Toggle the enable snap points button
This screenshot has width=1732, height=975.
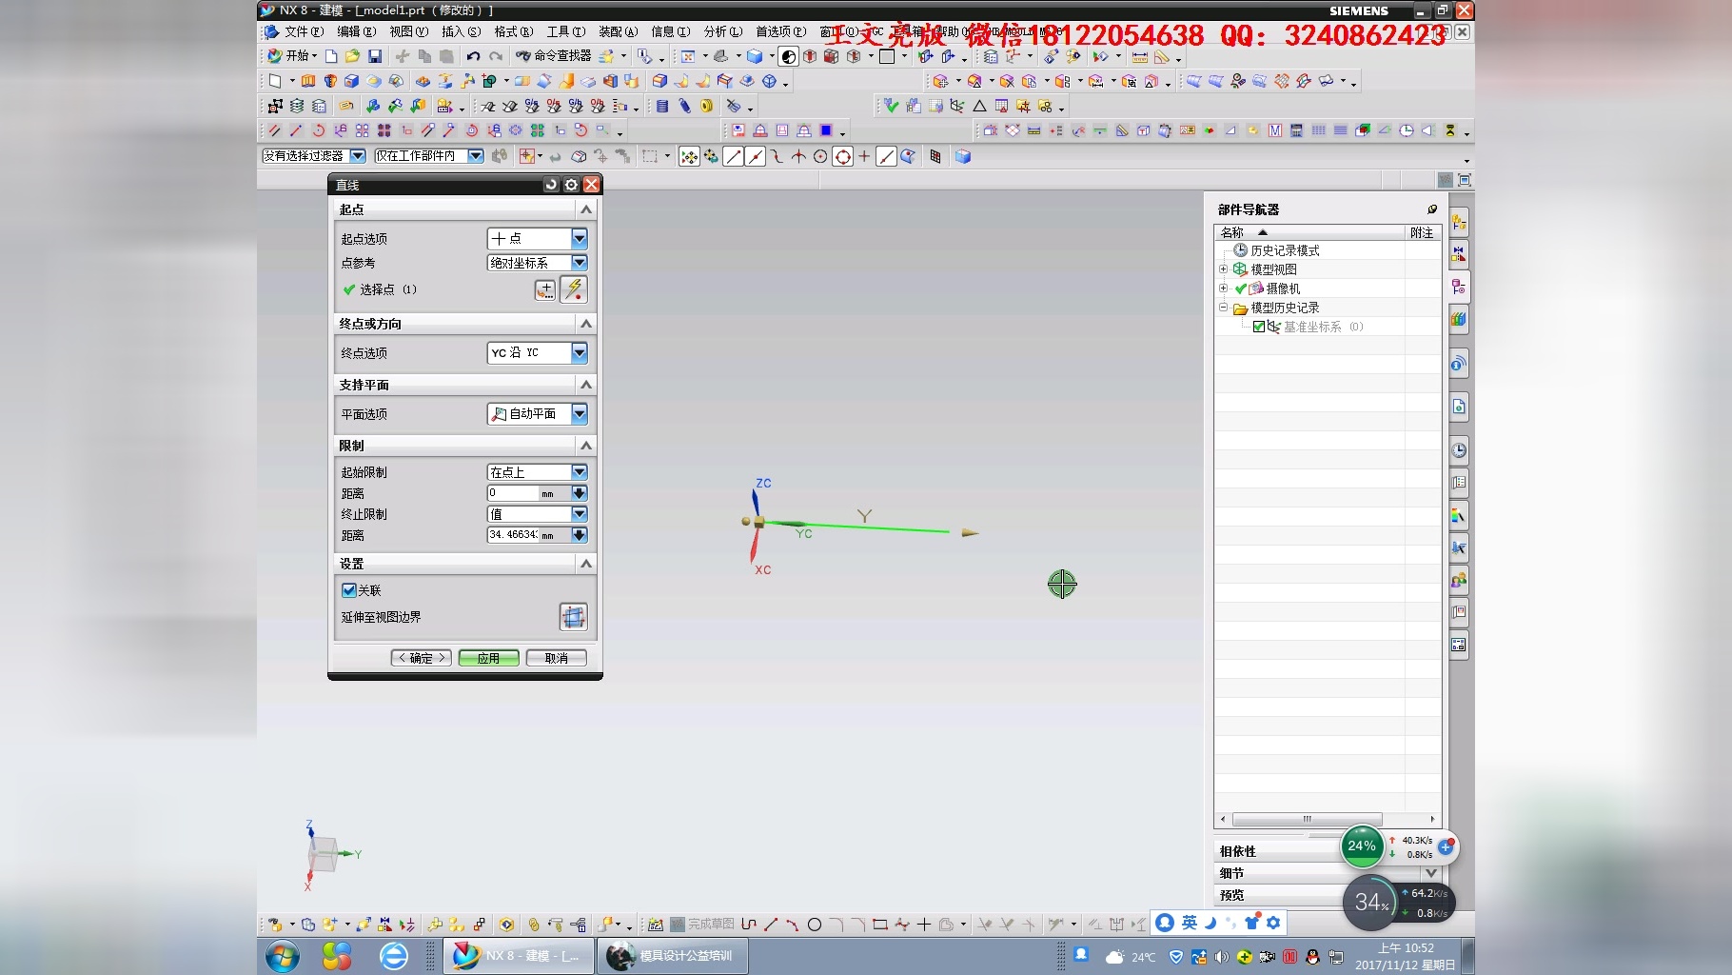(x=689, y=156)
